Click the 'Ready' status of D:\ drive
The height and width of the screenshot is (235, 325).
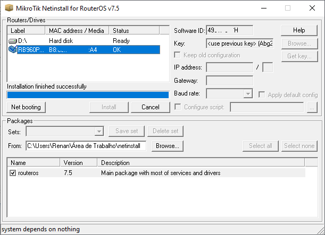121,41
